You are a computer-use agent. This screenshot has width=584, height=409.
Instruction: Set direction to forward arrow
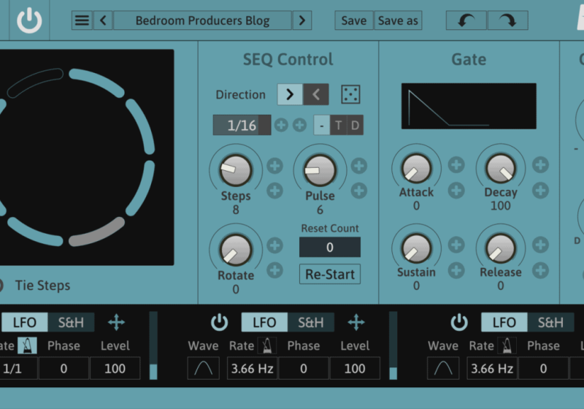[x=290, y=94]
